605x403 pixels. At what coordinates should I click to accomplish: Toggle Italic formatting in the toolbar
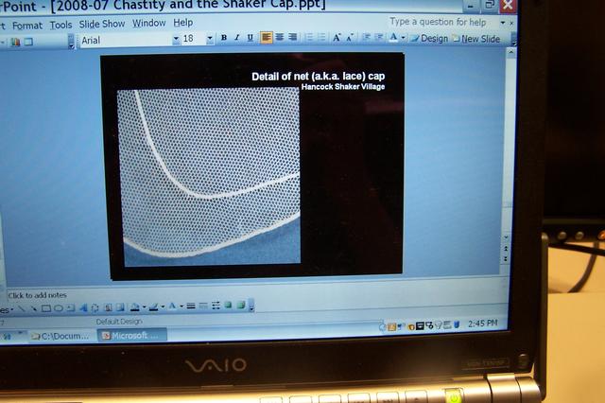coord(237,38)
